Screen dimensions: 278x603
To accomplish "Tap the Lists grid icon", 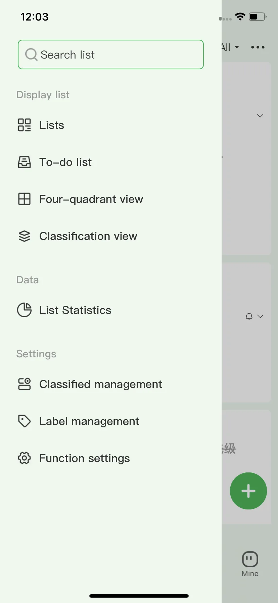I will coord(24,125).
